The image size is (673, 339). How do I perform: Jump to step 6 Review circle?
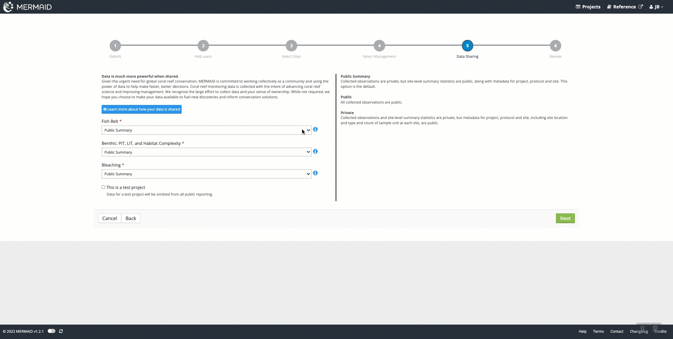coord(555,46)
